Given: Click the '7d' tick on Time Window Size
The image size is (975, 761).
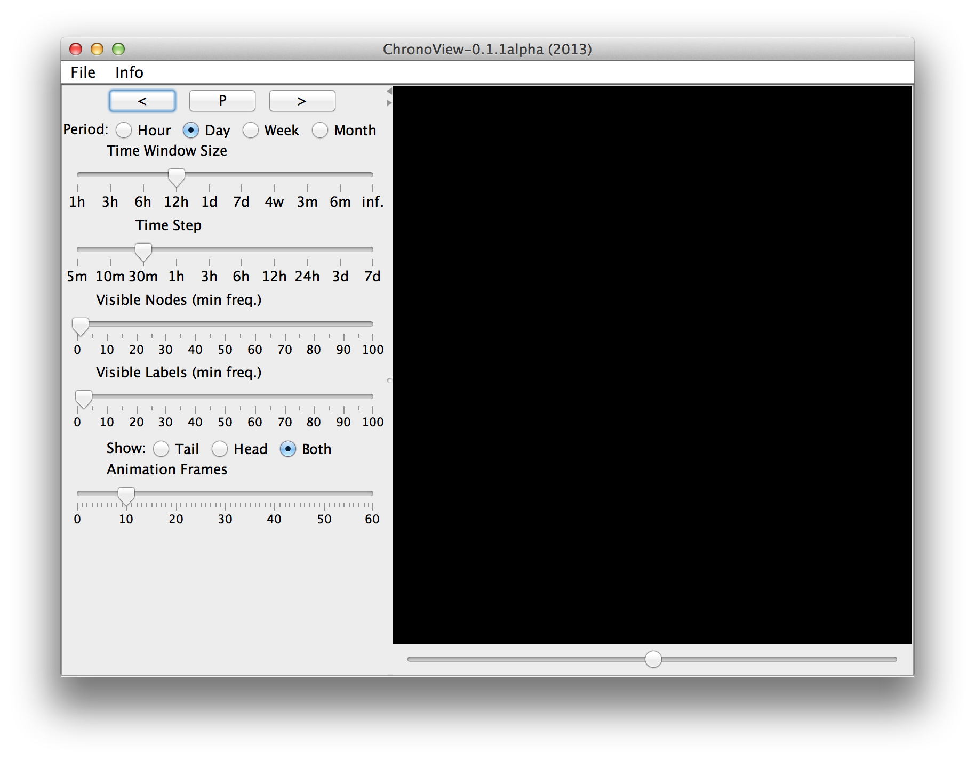Looking at the screenshot, I should (x=242, y=201).
